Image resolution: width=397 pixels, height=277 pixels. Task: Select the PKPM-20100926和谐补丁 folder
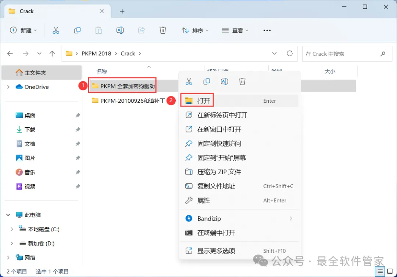pos(128,101)
